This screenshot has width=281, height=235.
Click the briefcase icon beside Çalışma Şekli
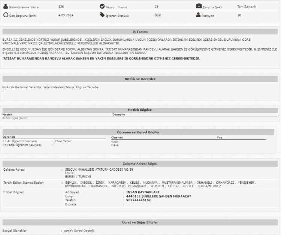click(x=199, y=6)
